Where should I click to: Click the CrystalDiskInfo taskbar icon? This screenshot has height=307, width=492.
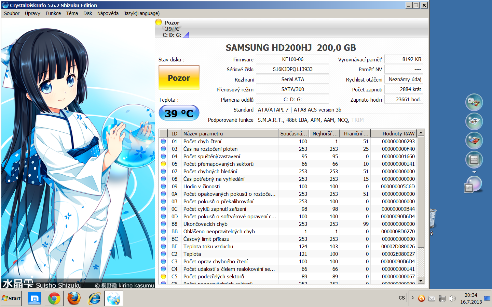point(113,298)
